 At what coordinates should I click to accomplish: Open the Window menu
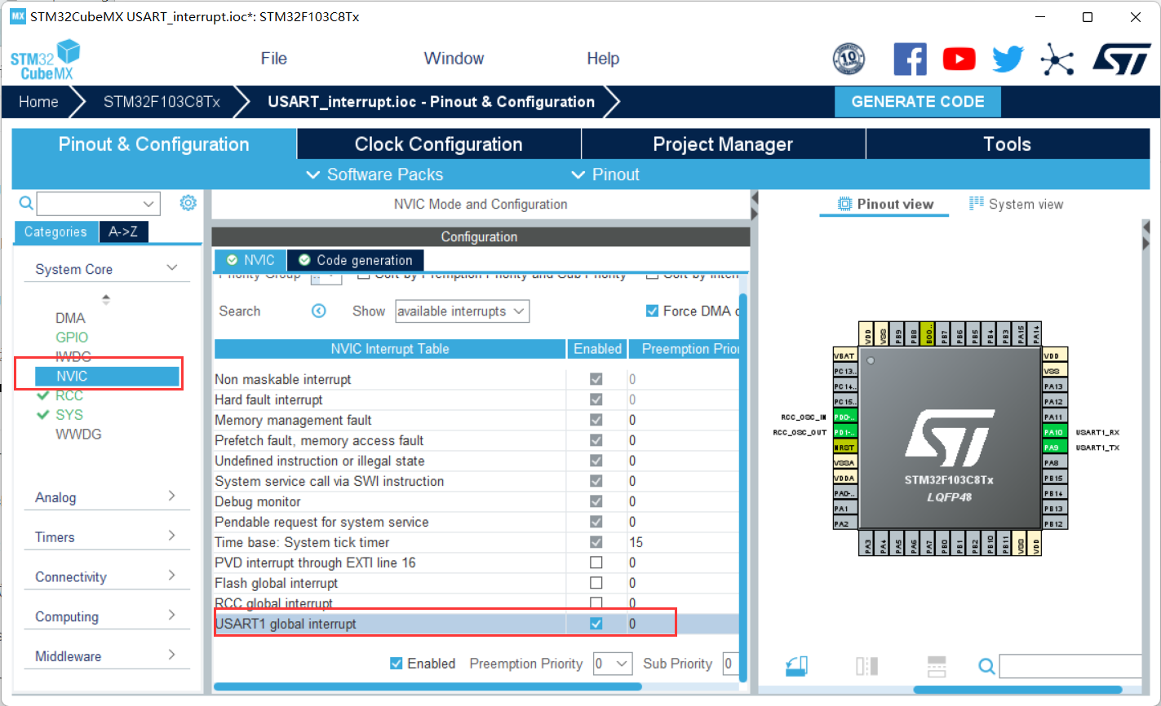click(x=454, y=59)
